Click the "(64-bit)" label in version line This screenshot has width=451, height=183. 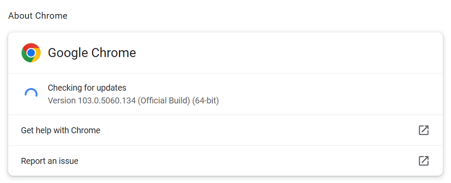coord(206,101)
